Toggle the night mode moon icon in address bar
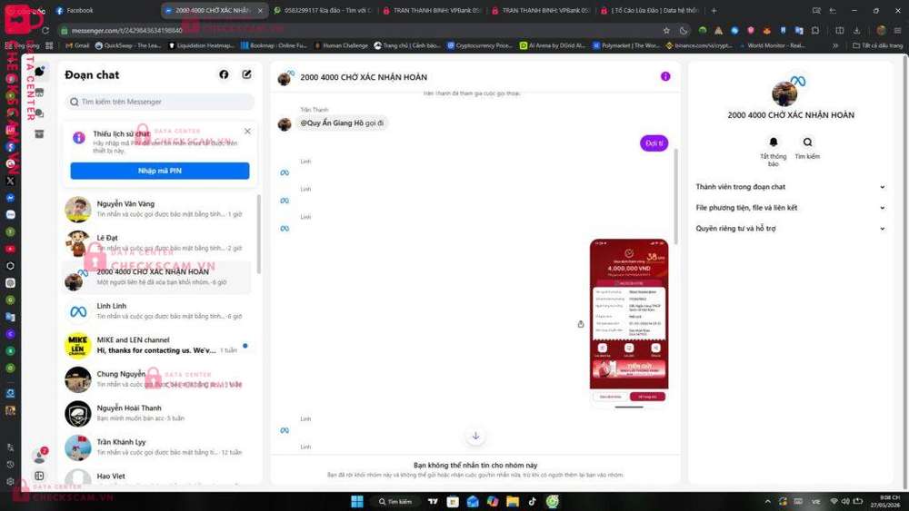909x511 pixels. click(x=684, y=30)
